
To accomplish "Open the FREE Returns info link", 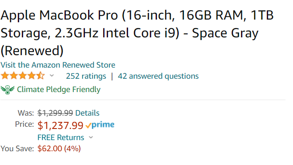I will (61, 137).
